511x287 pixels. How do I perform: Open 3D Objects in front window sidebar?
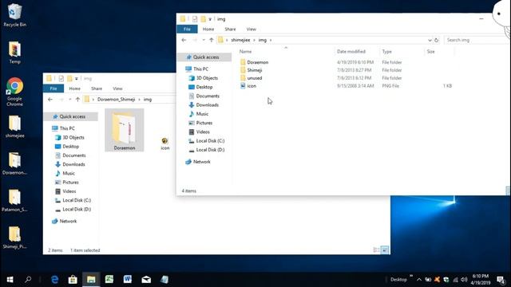pyautogui.click(x=207, y=78)
